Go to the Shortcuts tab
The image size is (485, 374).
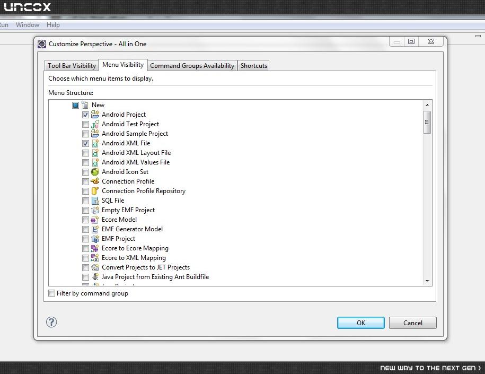254,66
